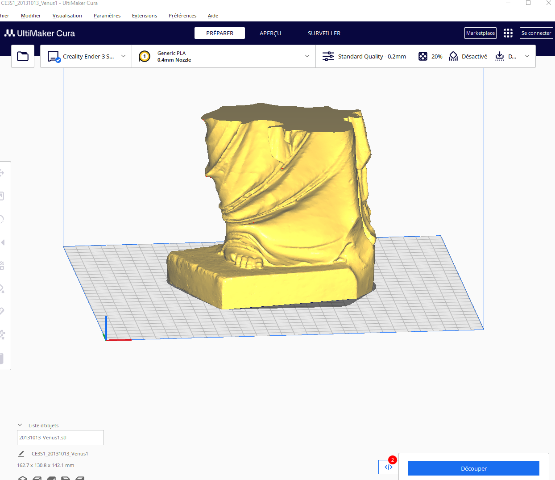Click the Découper slice button
Image resolution: width=555 pixels, height=480 pixels.
474,468
